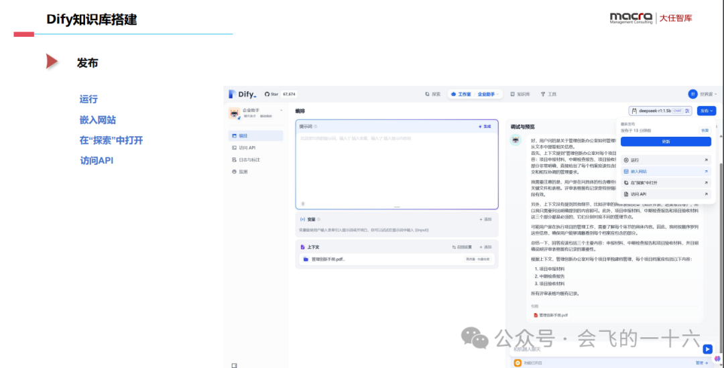Click the 生成 prompt generate button
Screen dimensions: 724x368
pyautogui.click(x=485, y=127)
